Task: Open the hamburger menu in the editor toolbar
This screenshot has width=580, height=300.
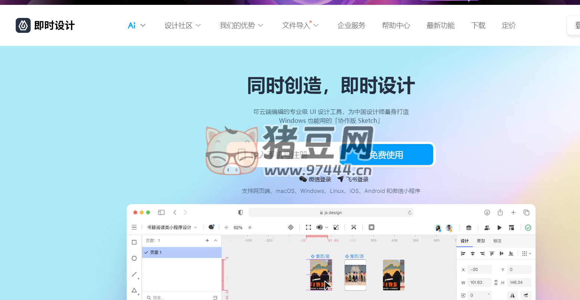Action: (134, 227)
